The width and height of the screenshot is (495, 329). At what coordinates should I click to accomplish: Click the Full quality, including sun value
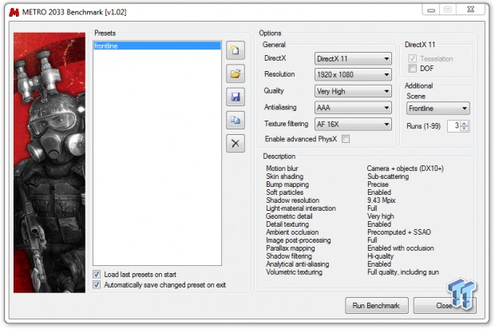(x=403, y=272)
